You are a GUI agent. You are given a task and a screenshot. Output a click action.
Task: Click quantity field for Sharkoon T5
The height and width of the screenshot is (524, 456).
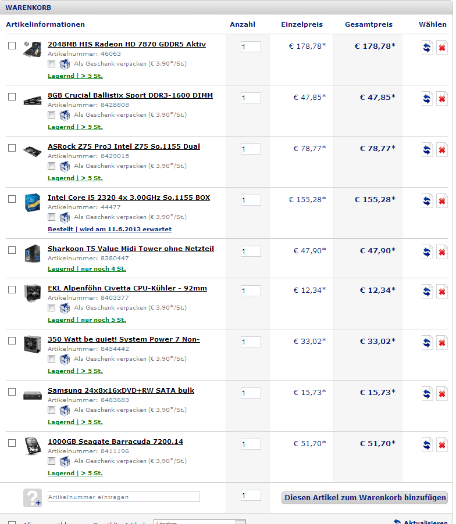click(251, 252)
